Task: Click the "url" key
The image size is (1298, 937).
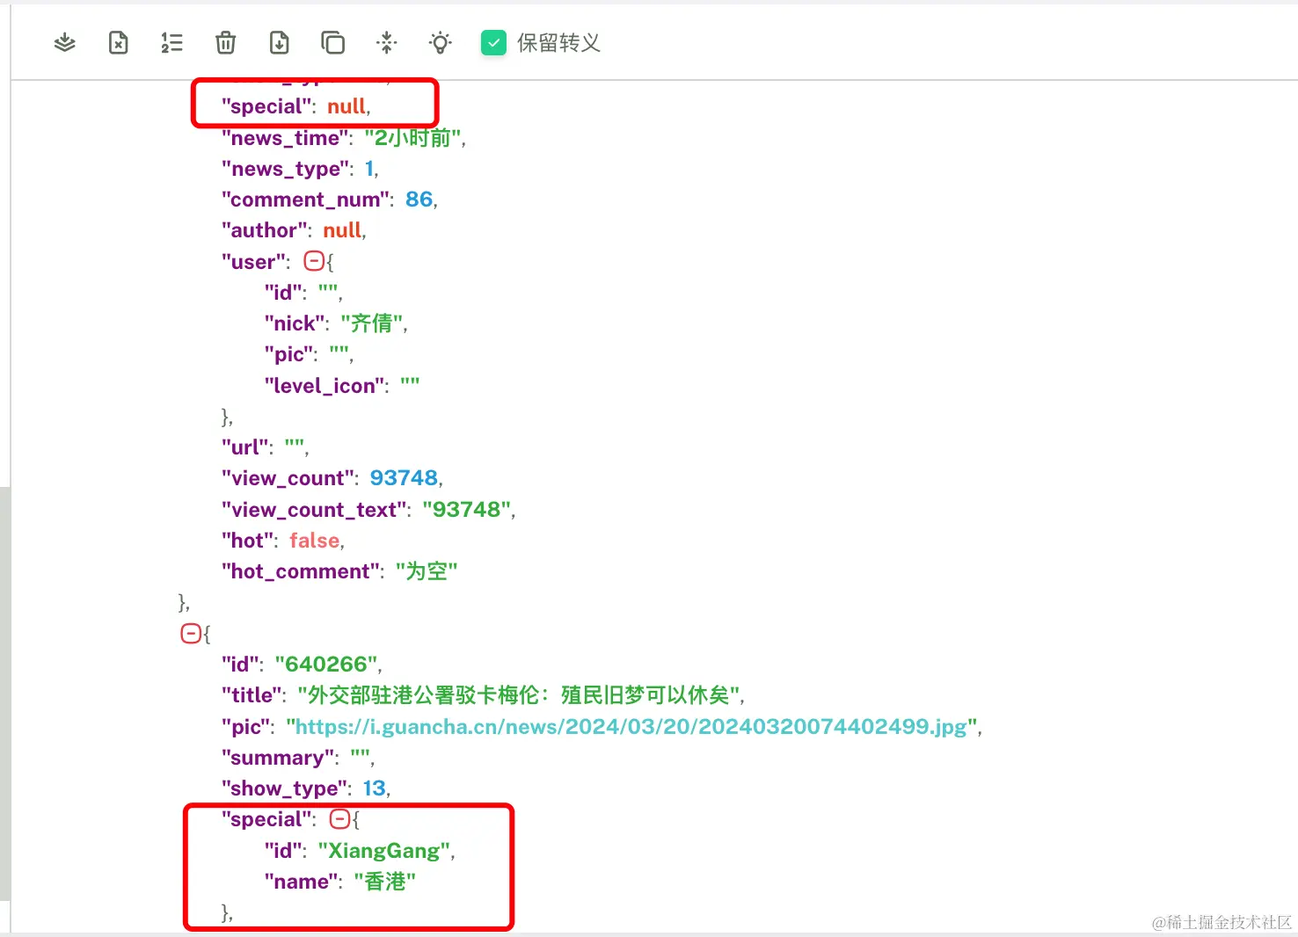Action: click(245, 447)
